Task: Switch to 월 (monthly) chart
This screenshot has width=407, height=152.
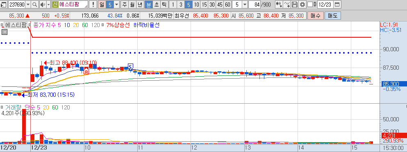Action: coord(132,5)
